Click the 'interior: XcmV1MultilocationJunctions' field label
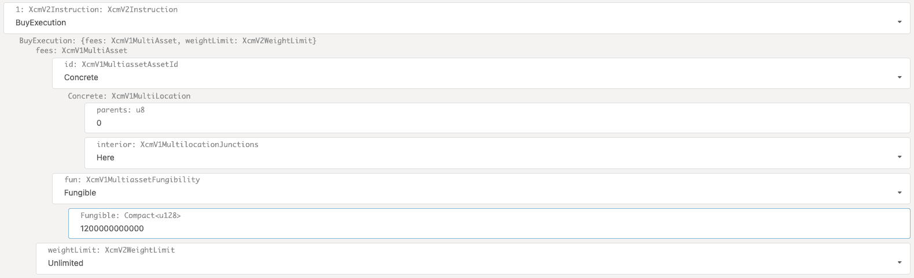This screenshot has height=278, width=914. tap(178, 145)
